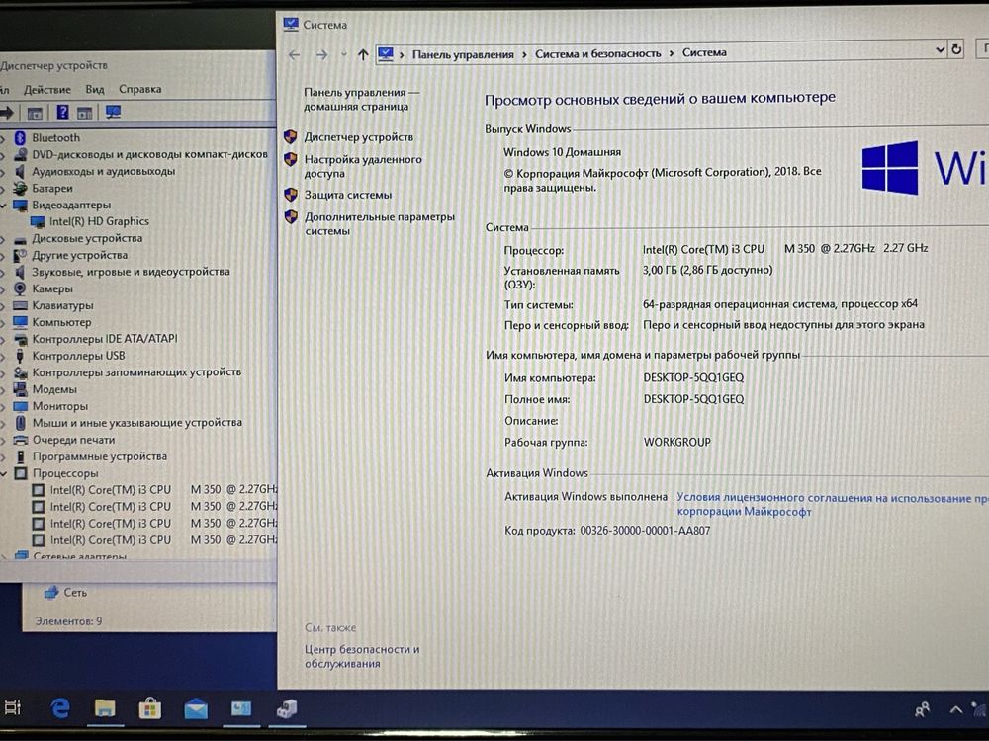The width and height of the screenshot is (989, 741).
Task: Expand Контроллеры USB category
Action: 3,356
